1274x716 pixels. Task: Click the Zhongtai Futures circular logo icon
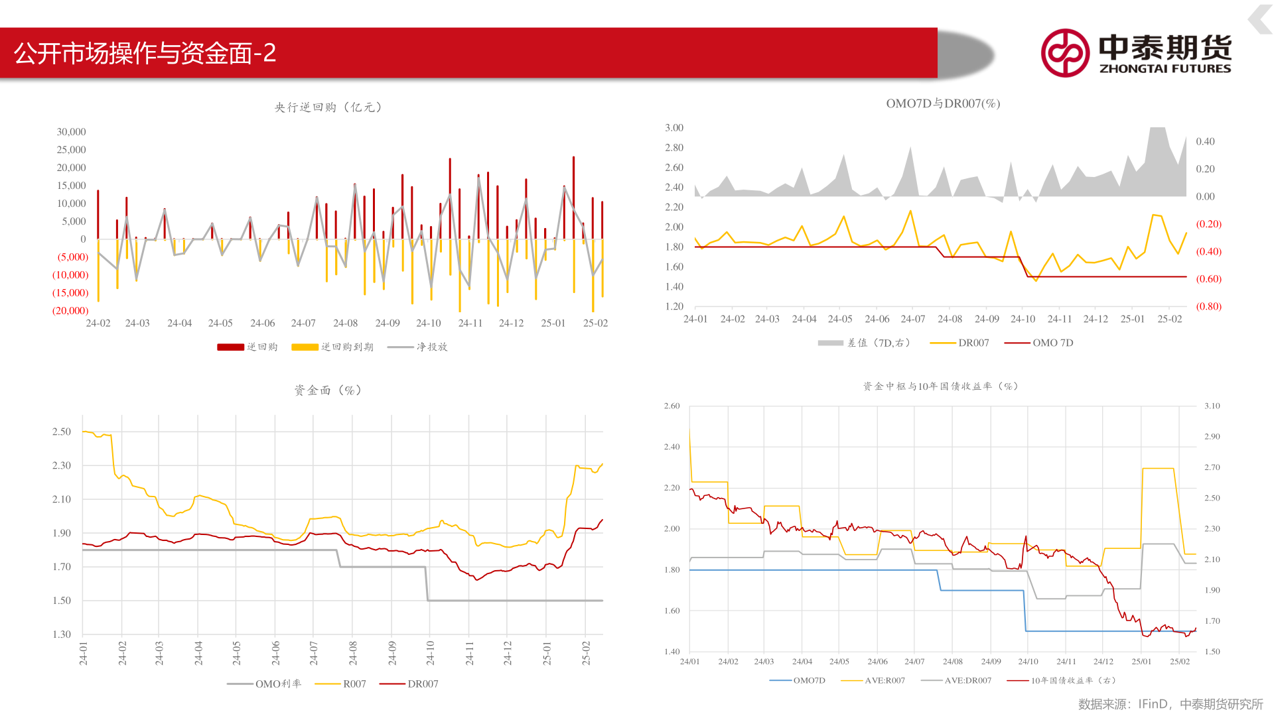coord(1065,53)
